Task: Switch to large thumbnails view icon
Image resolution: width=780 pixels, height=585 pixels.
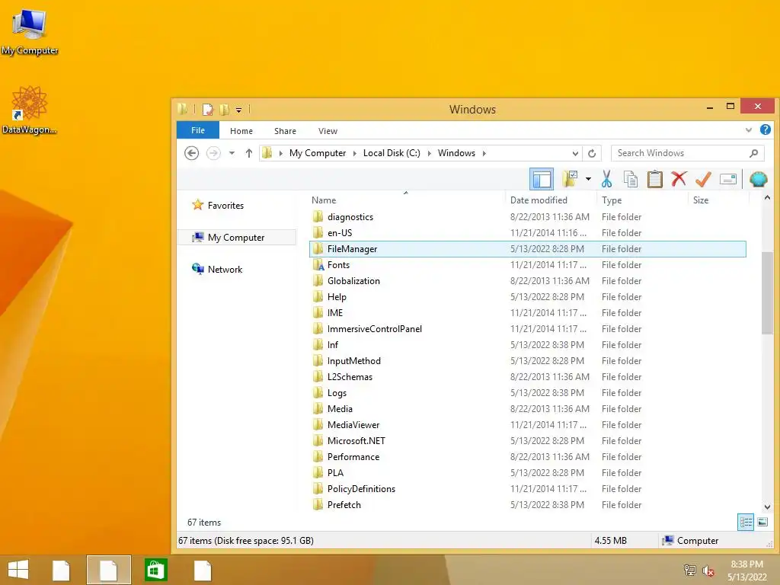Action: 762,522
